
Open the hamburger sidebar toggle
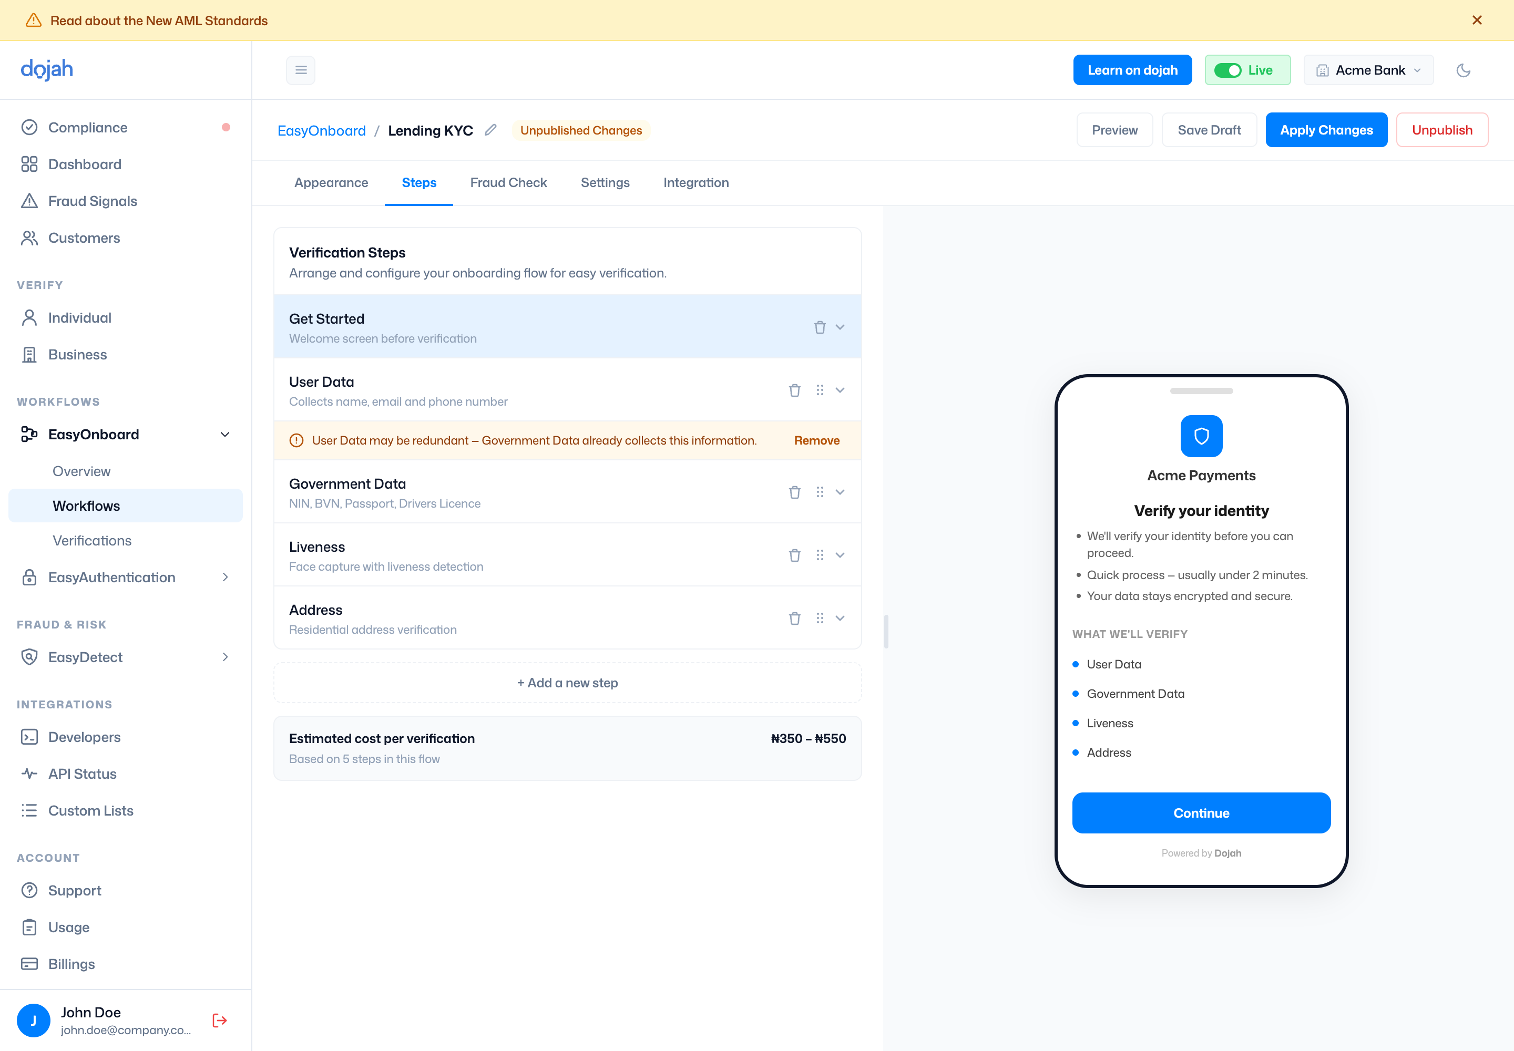click(x=300, y=70)
